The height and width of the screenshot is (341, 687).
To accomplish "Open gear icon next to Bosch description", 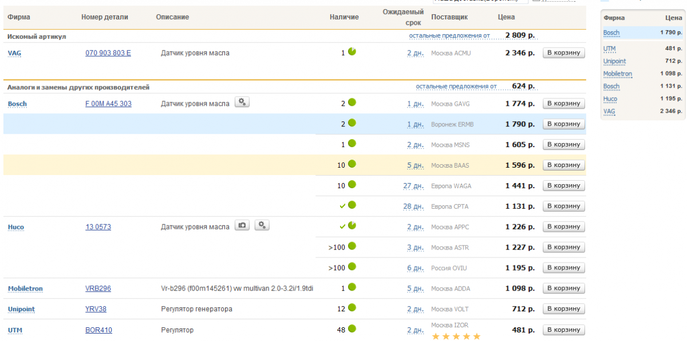I will [x=242, y=102].
